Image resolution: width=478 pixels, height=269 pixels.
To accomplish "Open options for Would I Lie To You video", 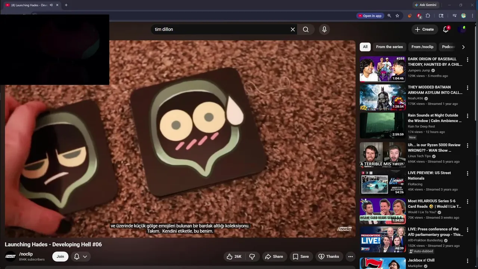I will point(467,201).
